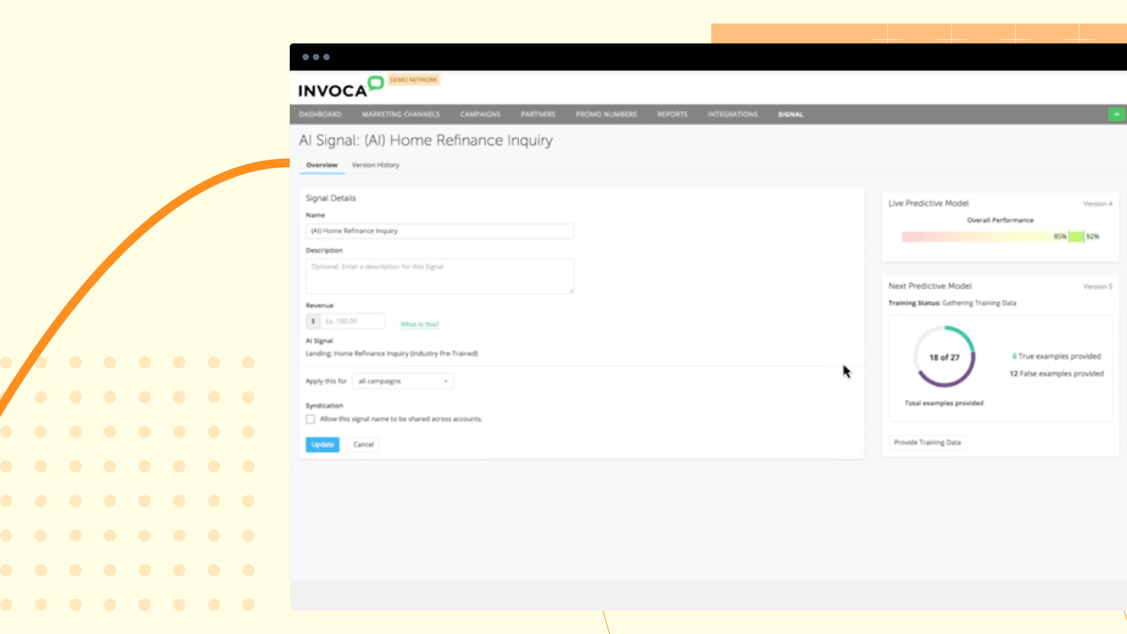
Task: Open the 'What is this?' link beside Revenue
Action: tap(419, 324)
